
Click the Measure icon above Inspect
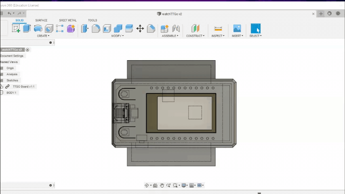tap(218, 28)
